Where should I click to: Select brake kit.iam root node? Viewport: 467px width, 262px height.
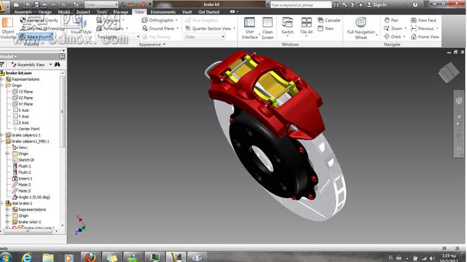(x=19, y=73)
